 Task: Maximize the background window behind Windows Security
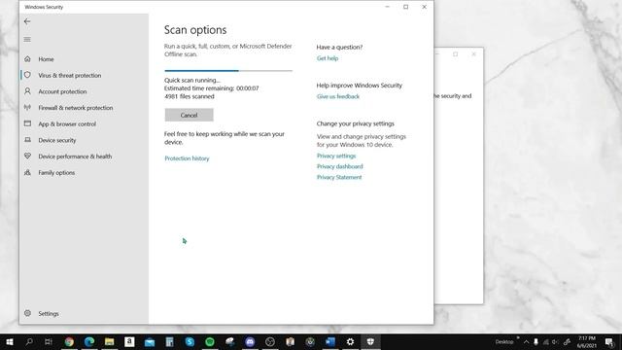coord(456,54)
